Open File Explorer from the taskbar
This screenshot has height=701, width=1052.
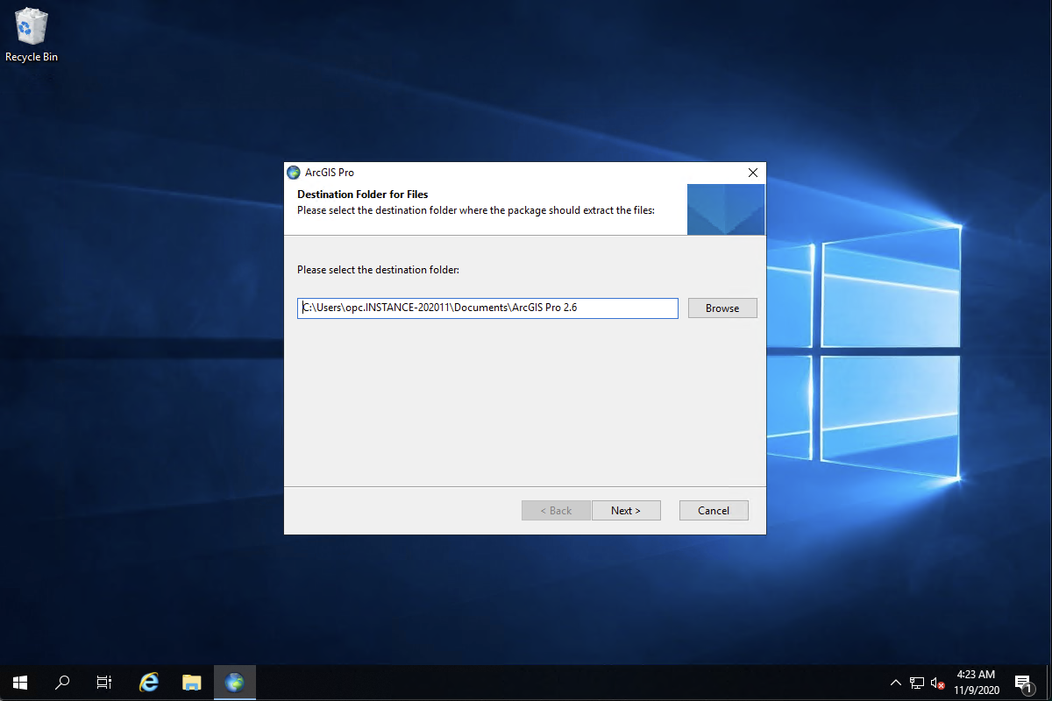pyautogui.click(x=191, y=682)
